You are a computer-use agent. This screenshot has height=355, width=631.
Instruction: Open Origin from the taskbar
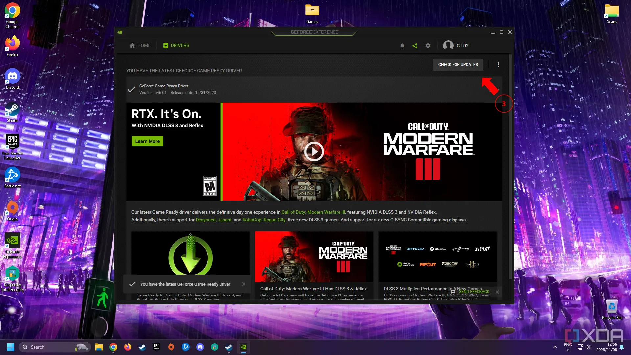tap(171, 347)
